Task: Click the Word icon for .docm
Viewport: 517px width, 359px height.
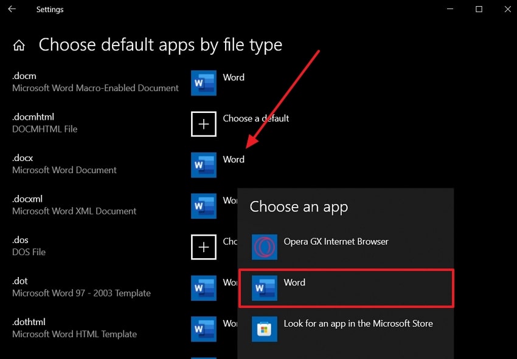Action: [204, 83]
